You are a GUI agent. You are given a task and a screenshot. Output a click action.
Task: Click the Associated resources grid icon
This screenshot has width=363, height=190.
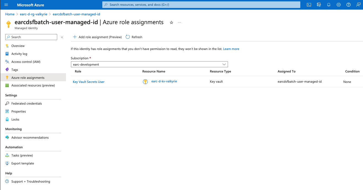point(7,85)
